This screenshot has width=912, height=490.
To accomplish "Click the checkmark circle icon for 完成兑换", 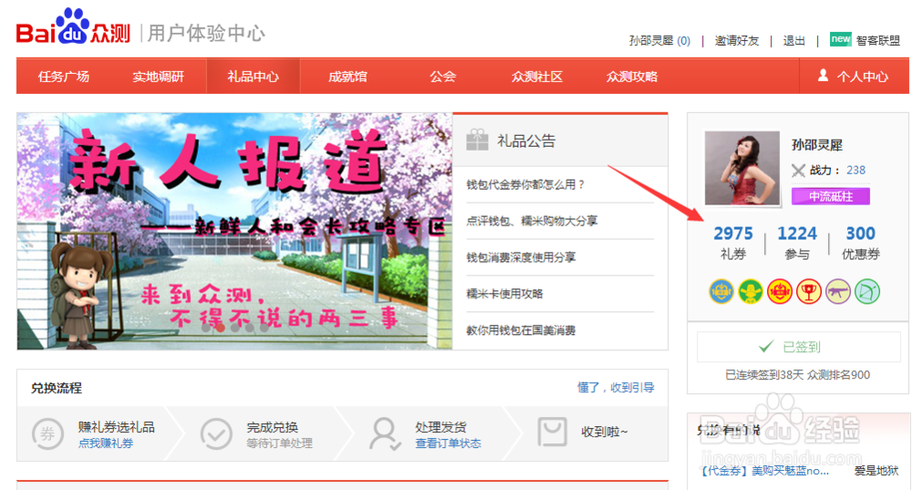I will pyautogui.click(x=216, y=433).
